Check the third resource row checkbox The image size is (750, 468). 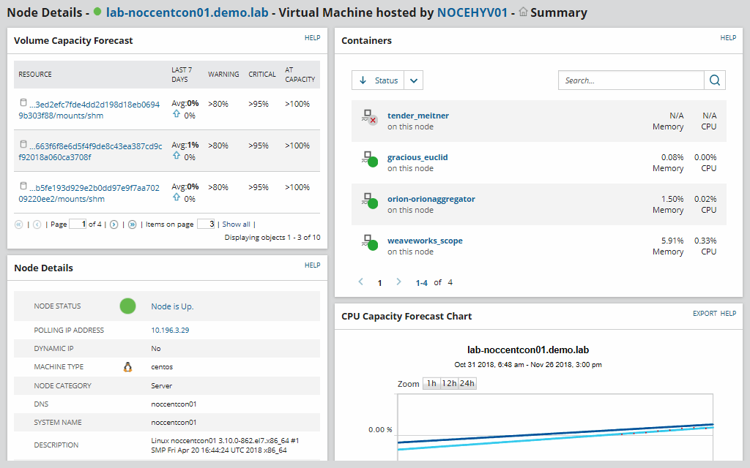(x=22, y=186)
